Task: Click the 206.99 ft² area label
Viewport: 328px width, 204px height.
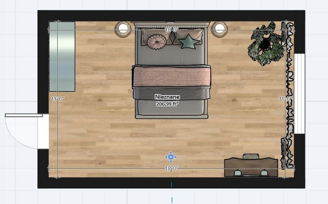Action: pyautogui.click(x=167, y=104)
